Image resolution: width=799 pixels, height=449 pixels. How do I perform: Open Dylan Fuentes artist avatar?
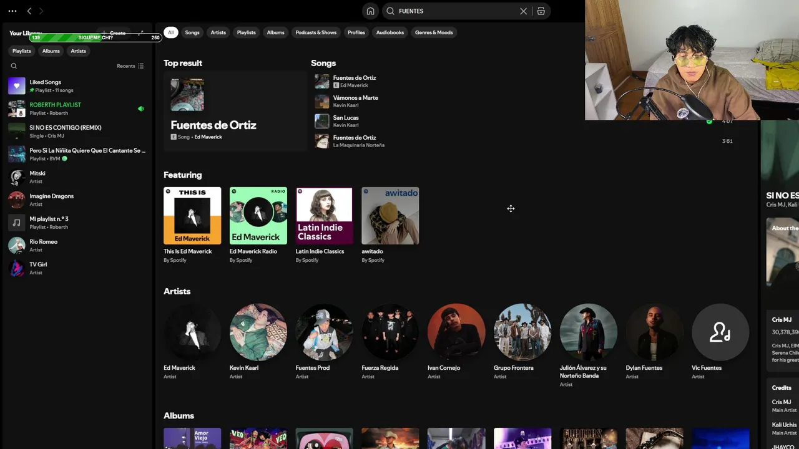pyautogui.click(x=654, y=332)
